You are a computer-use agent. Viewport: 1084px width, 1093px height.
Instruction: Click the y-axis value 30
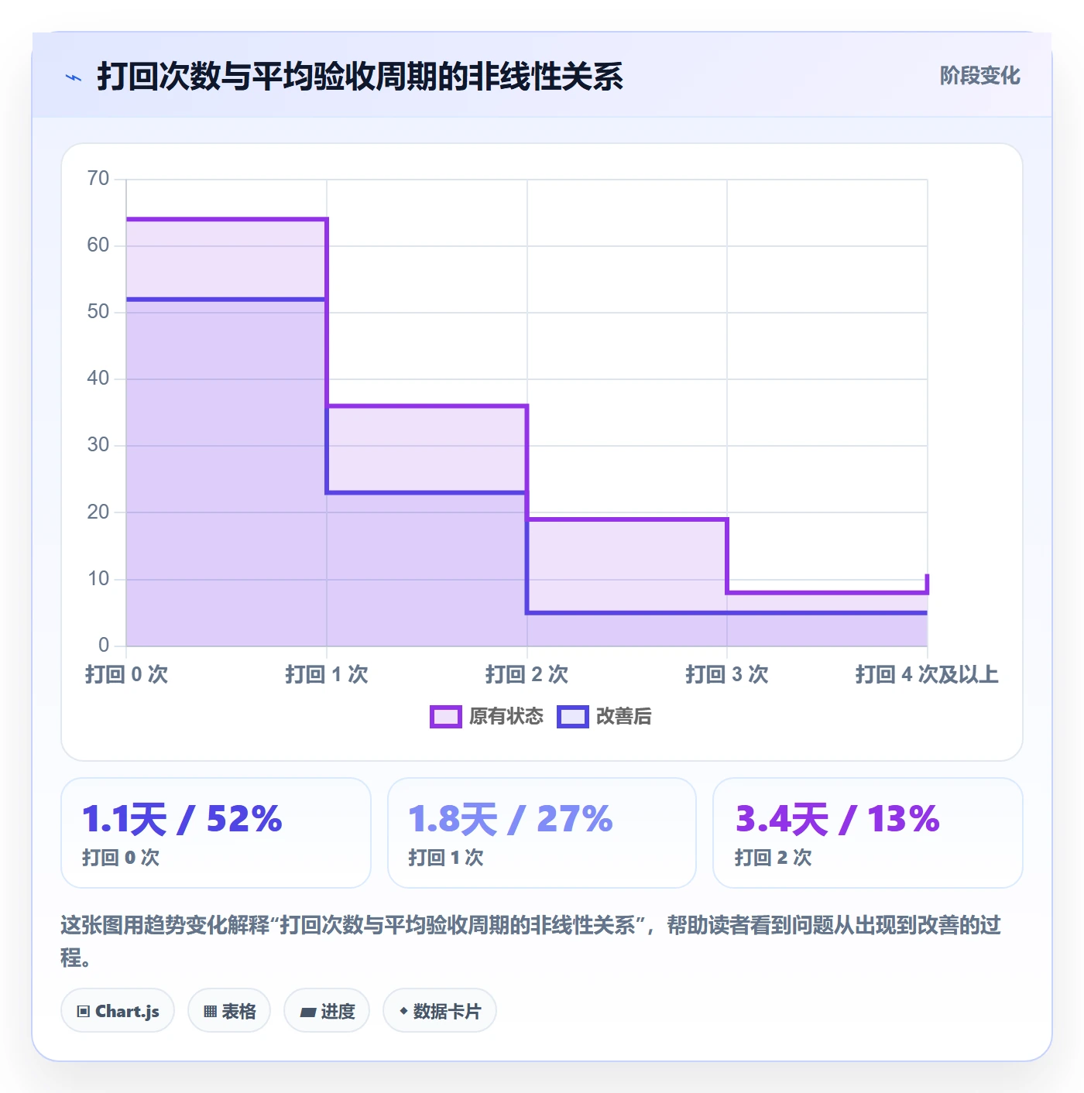tap(98, 445)
